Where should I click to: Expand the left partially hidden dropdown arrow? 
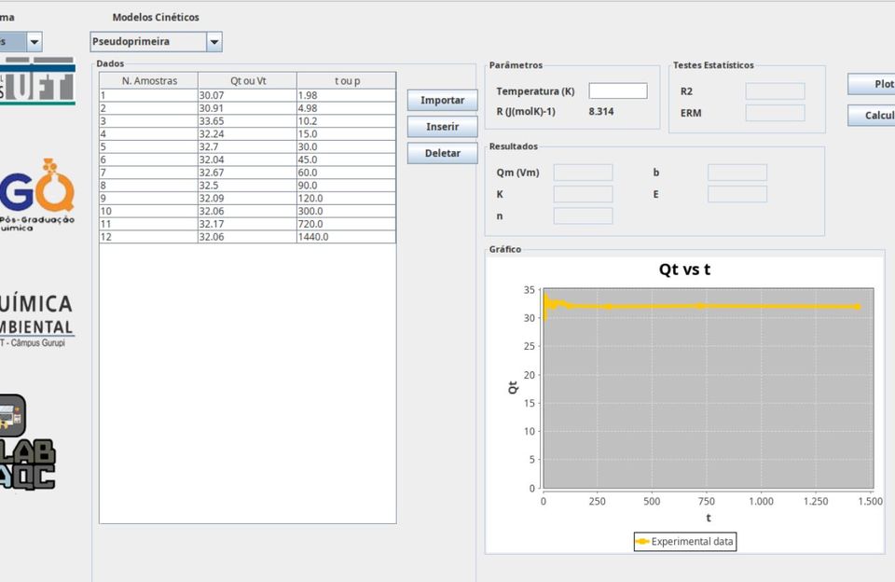34,42
